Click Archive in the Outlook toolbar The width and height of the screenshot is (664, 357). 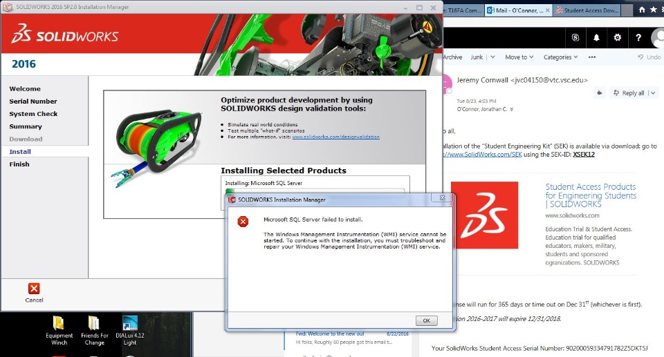click(x=452, y=57)
